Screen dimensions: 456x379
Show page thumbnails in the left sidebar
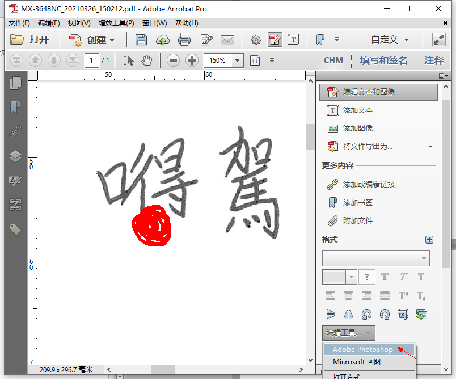15,83
